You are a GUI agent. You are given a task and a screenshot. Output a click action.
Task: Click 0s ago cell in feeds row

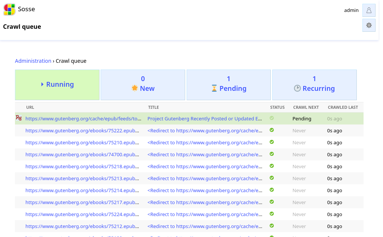(x=334, y=118)
